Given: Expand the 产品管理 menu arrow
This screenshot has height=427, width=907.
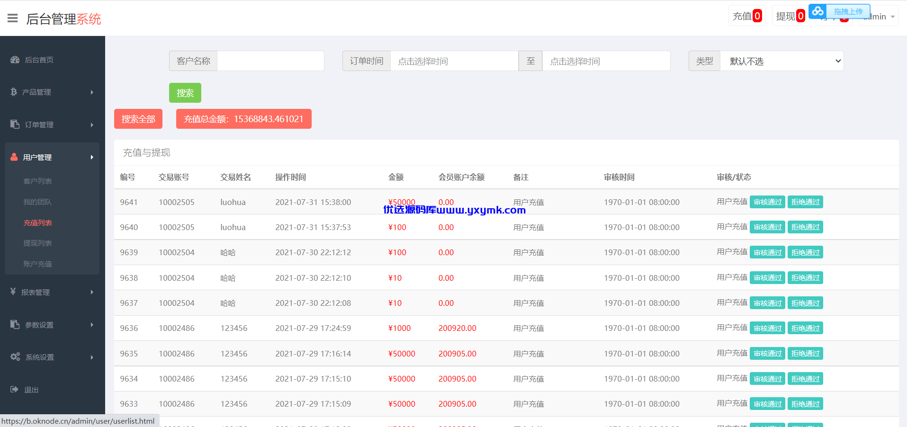Looking at the screenshot, I should [x=92, y=92].
